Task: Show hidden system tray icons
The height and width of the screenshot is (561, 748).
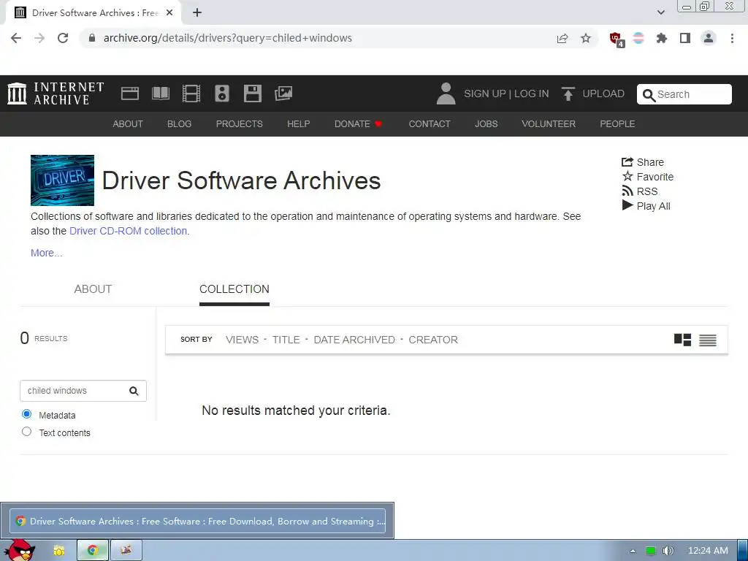Action: tap(633, 551)
